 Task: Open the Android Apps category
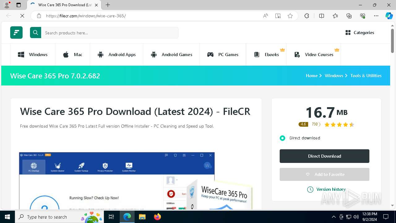point(117,55)
